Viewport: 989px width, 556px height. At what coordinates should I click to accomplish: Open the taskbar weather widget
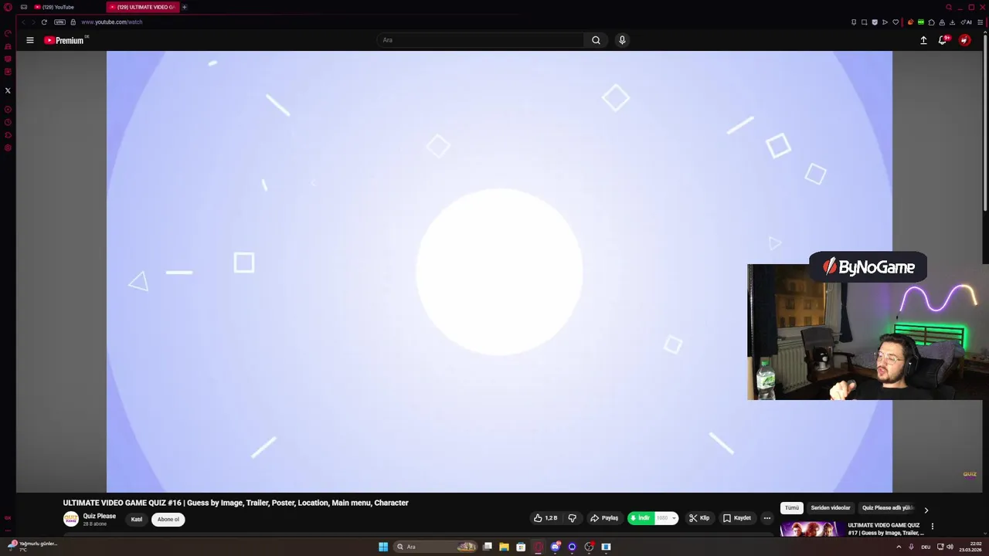point(31,546)
